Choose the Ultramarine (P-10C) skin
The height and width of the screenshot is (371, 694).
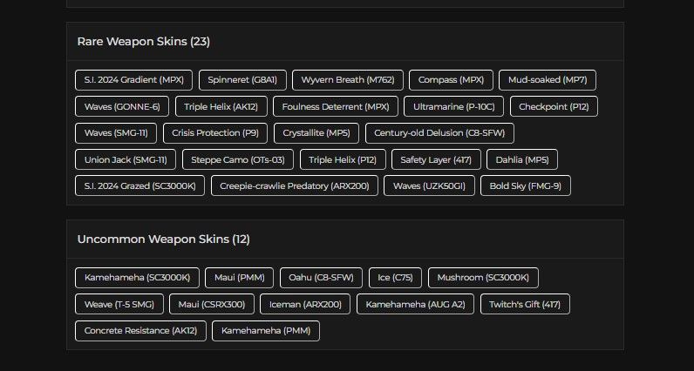point(454,107)
